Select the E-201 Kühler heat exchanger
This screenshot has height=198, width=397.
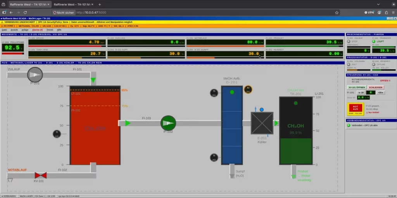pyautogui.click(x=262, y=123)
